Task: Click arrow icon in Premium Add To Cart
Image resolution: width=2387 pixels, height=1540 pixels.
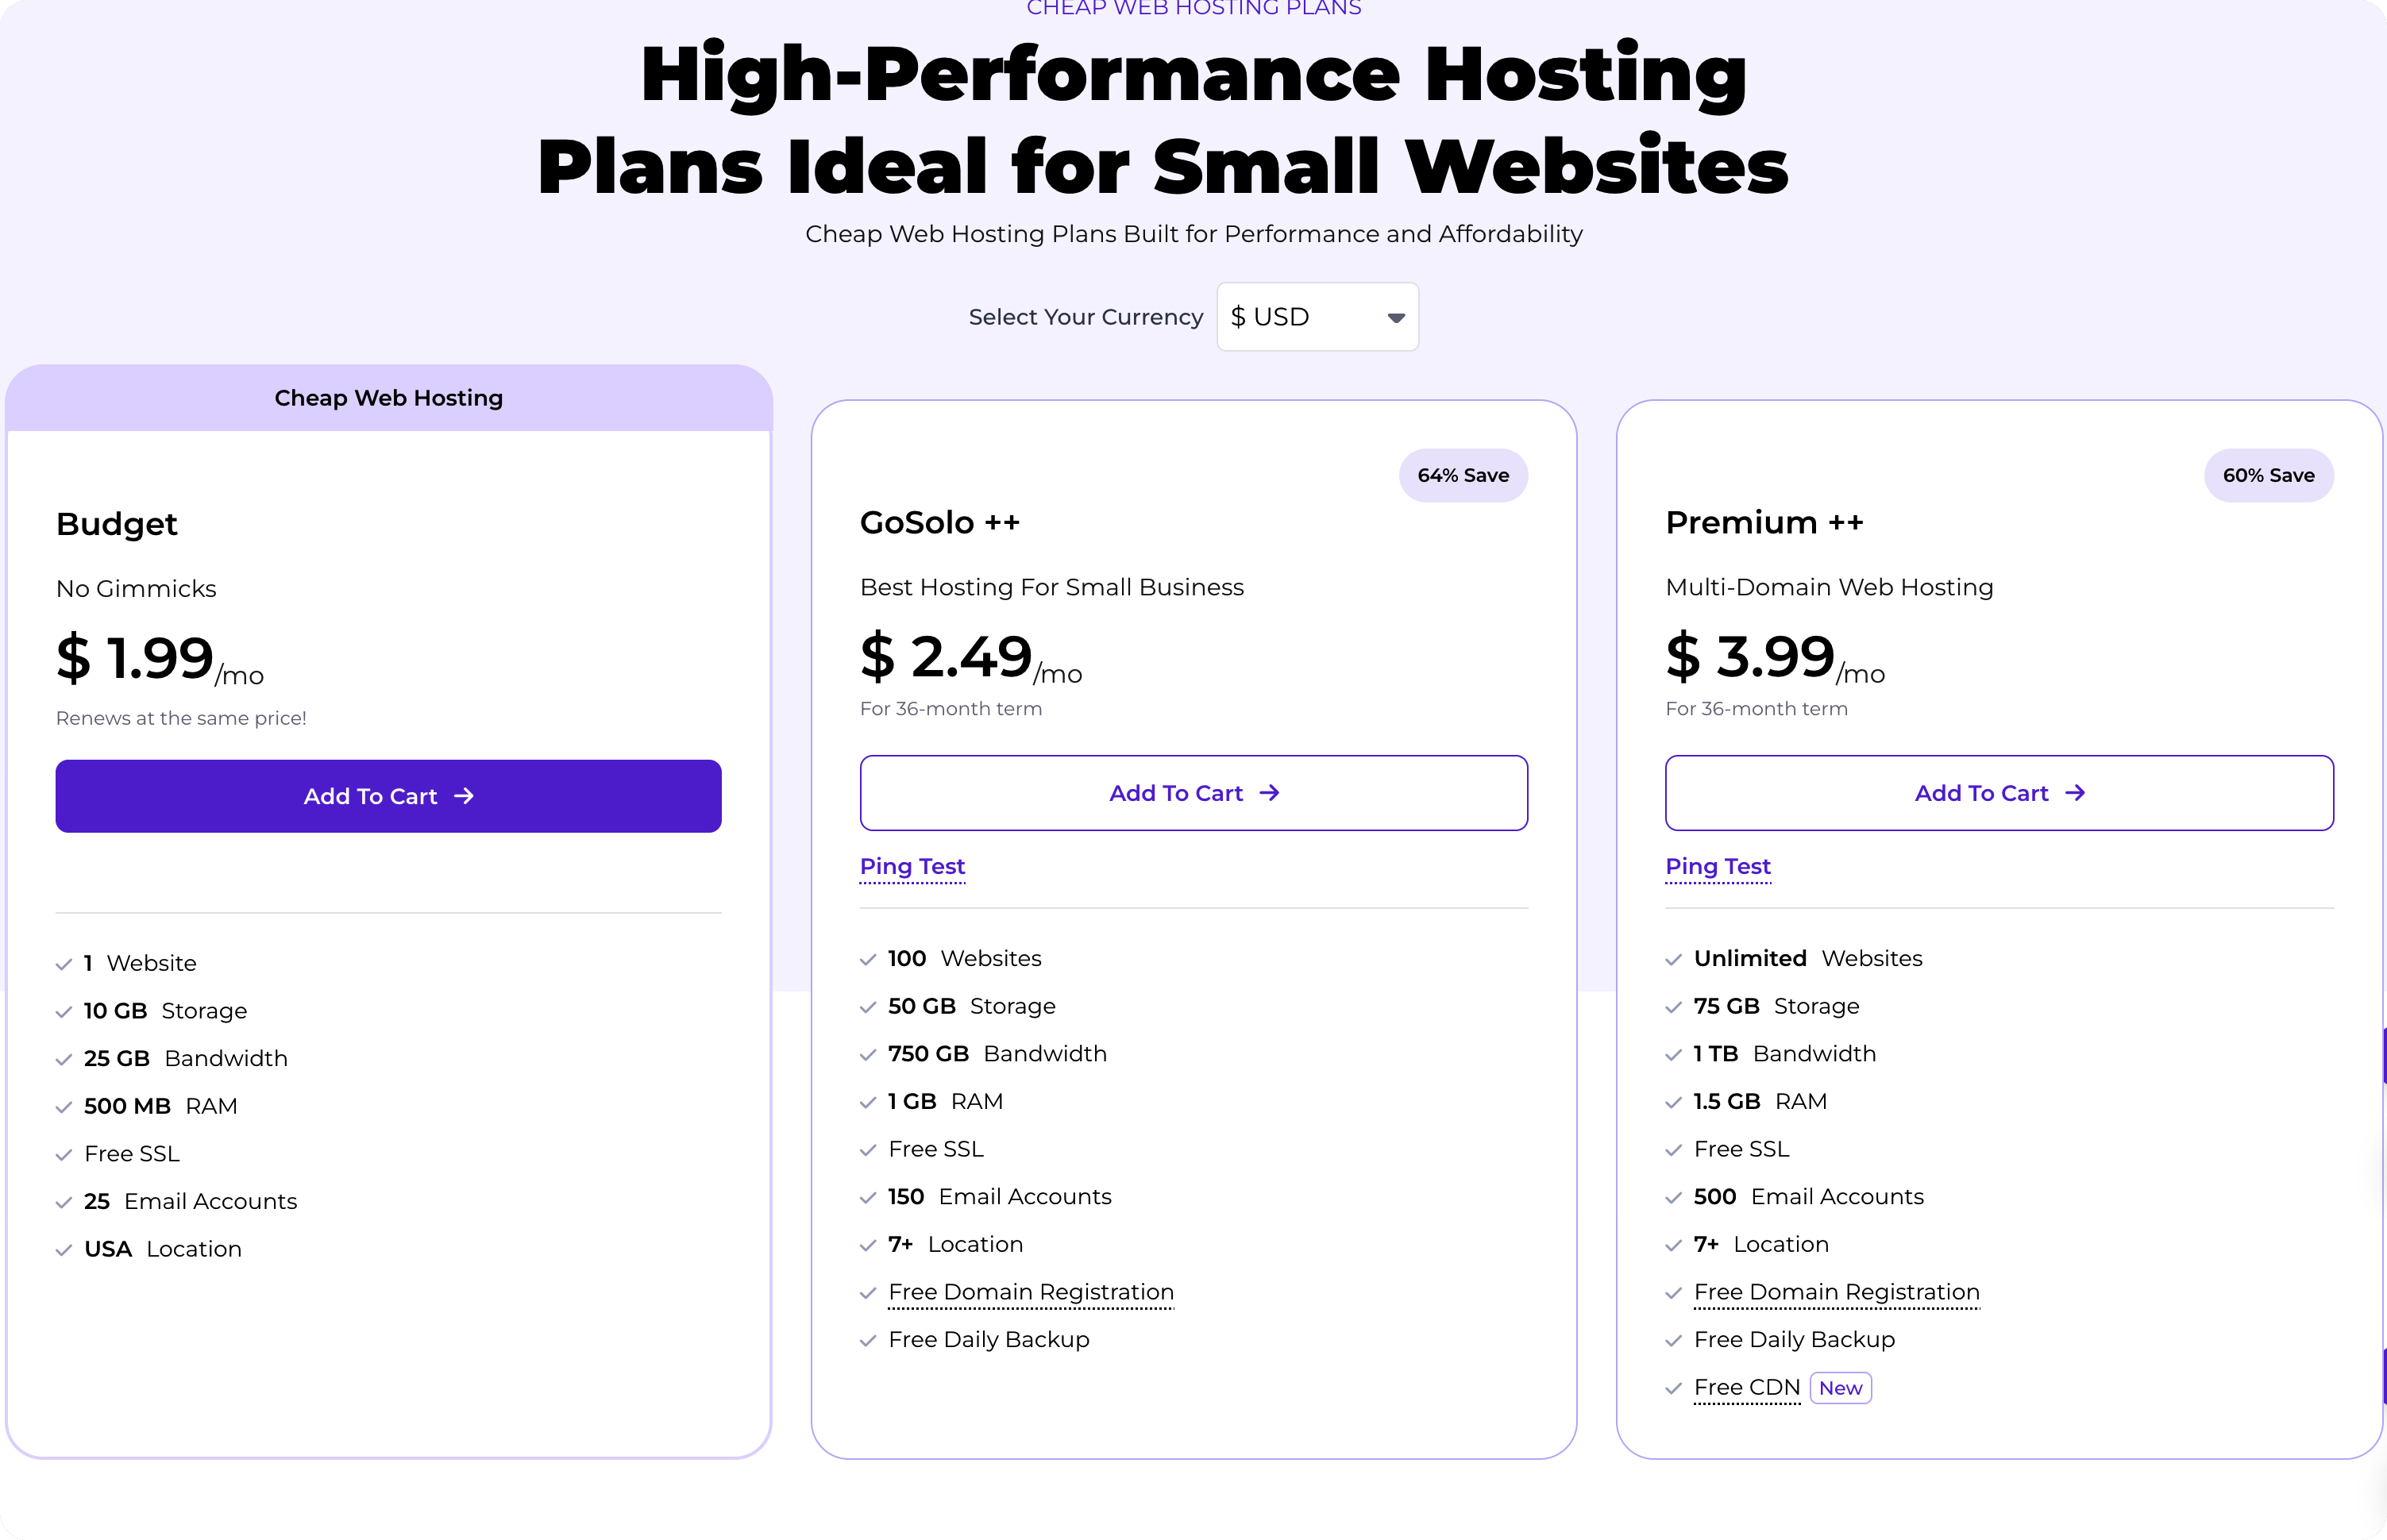Action: tap(2075, 793)
